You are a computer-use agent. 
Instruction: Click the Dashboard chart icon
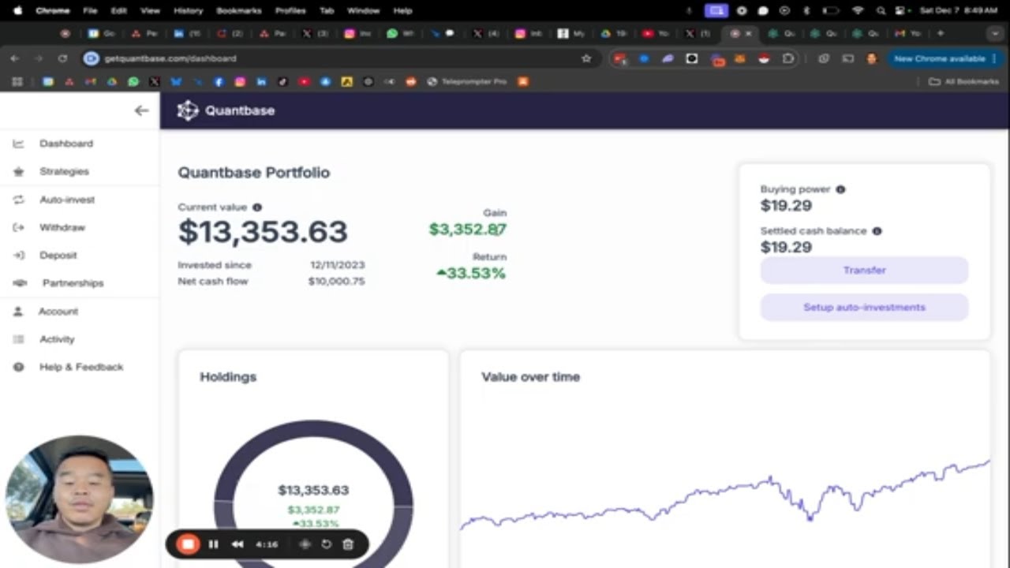(x=18, y=144)
